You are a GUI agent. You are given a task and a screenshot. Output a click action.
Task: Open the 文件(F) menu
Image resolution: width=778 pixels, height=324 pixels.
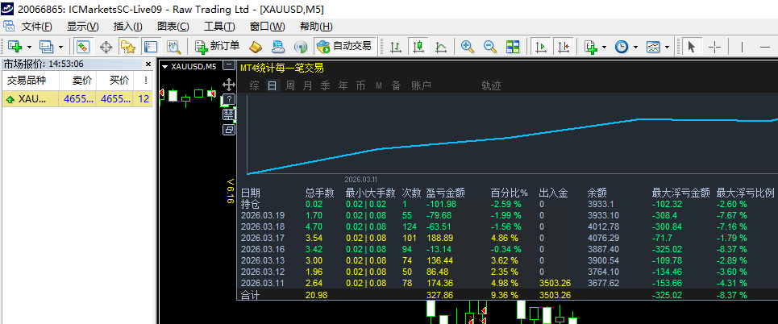36,27
